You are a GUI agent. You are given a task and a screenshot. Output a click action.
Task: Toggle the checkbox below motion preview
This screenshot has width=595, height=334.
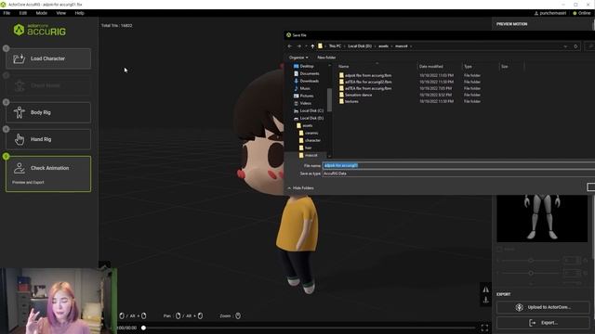(499, 249)
